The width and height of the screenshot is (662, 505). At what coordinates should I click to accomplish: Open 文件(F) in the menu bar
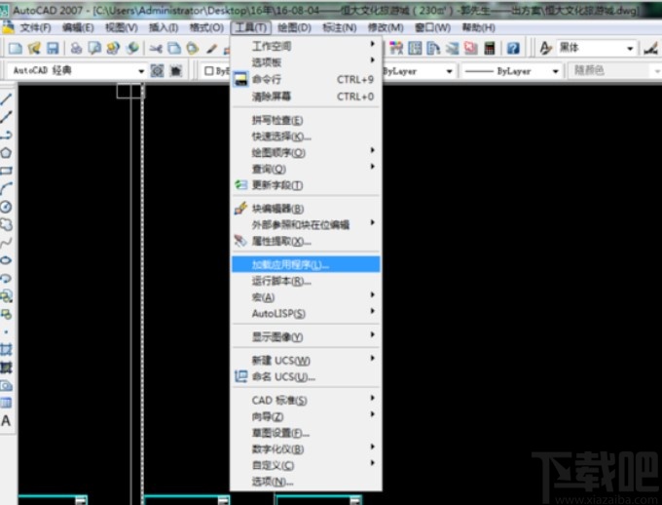tap(35, 28)
